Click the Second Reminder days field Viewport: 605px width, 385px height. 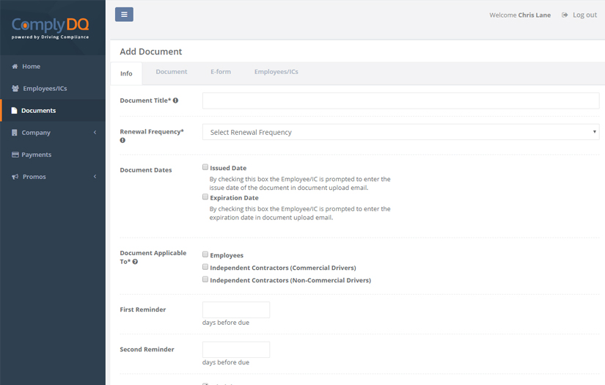click(x=236, y=350)
